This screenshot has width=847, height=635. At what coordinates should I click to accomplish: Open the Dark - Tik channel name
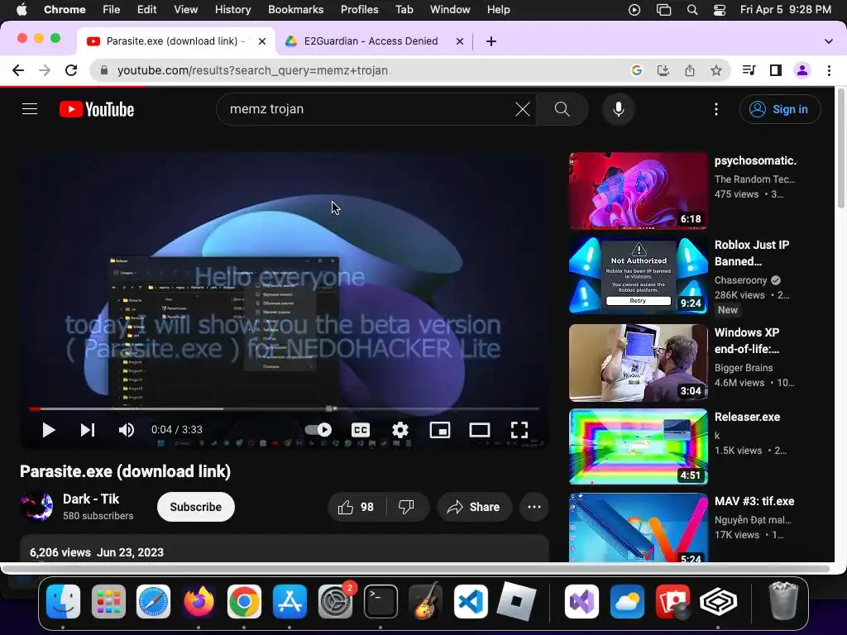(x=91, y=499)
